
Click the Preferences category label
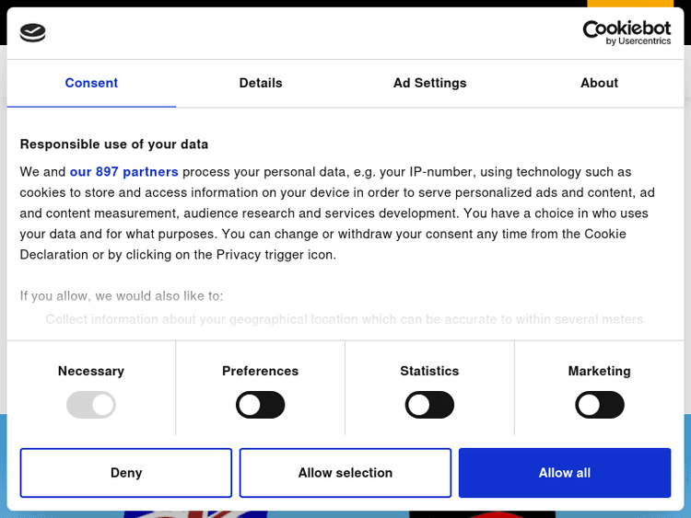pos(261,371)
